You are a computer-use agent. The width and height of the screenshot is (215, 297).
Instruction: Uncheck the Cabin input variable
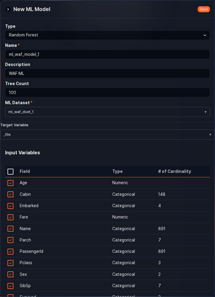(x=10, y=194)
